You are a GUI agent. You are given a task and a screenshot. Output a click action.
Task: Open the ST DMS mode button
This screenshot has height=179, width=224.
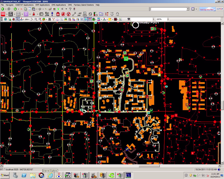(18, 14)
